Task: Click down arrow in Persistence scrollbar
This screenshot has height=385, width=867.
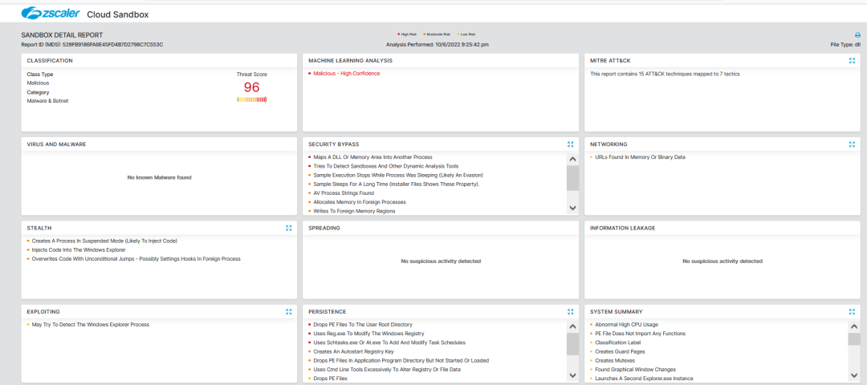Action: coord(572,375)
